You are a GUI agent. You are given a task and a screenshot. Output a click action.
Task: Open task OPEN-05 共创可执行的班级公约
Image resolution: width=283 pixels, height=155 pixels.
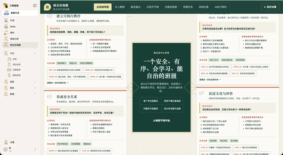pyautogui.click(x=99, y=70)
